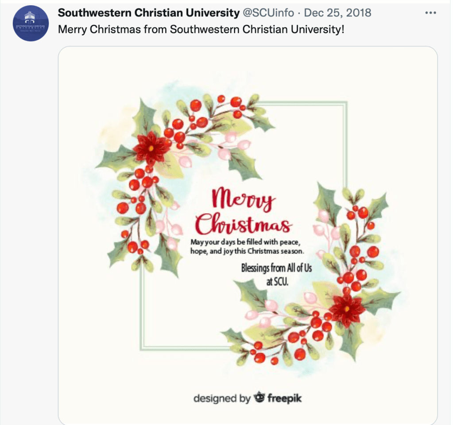453x425 pixels.
Task: Click the green frame's top-right corner
Action: pos(345,104)
